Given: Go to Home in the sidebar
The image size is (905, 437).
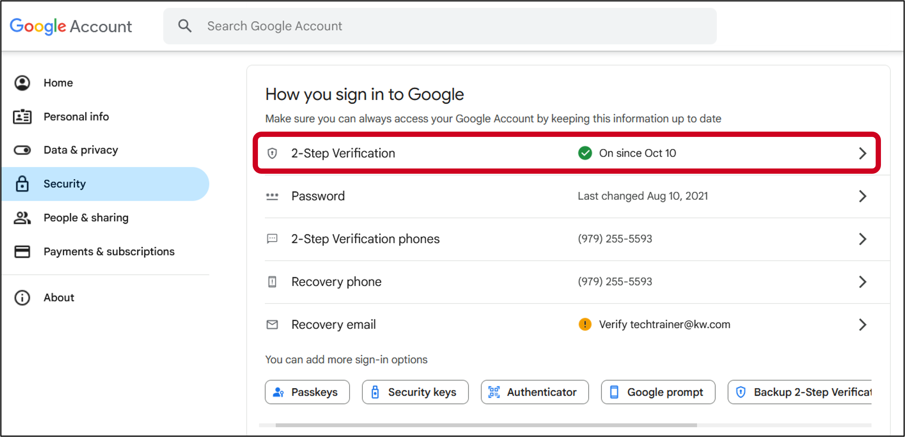Looking at the screenshot, I should coord(105,83).
